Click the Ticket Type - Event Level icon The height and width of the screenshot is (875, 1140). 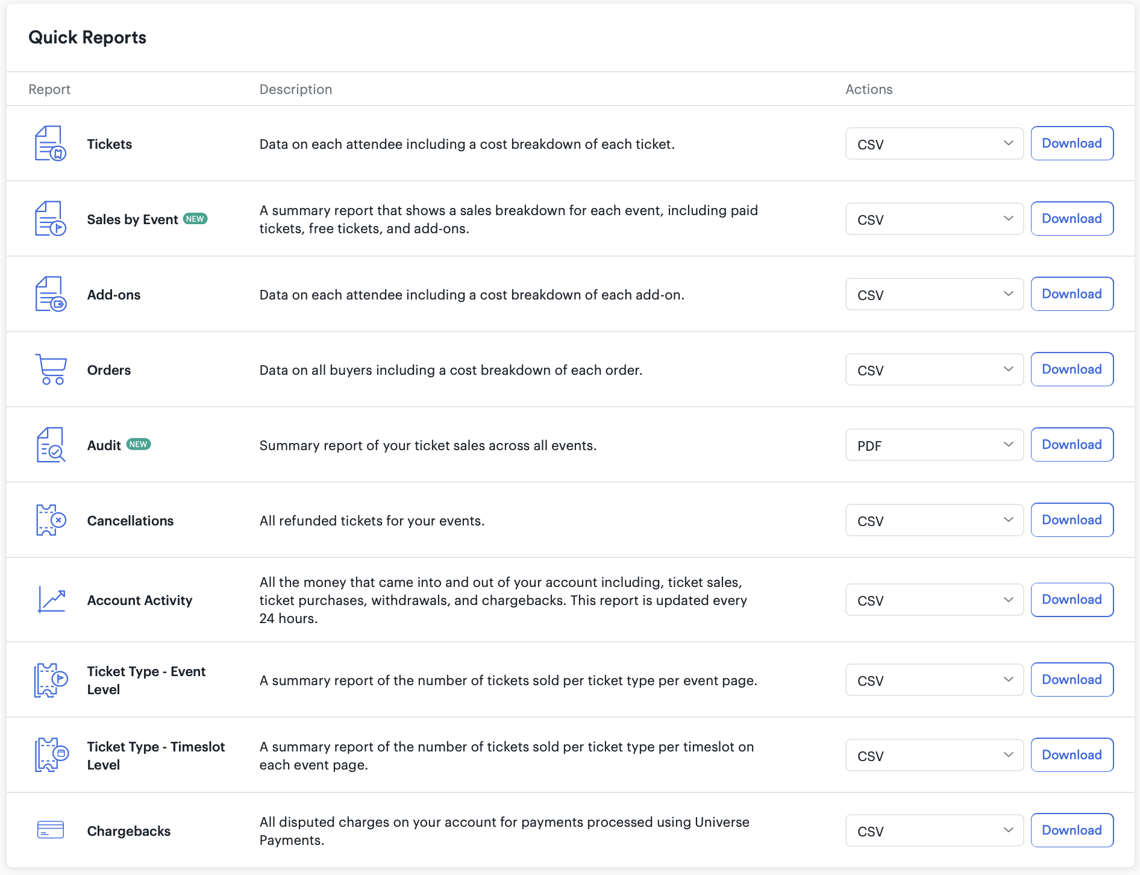[51, 680]
